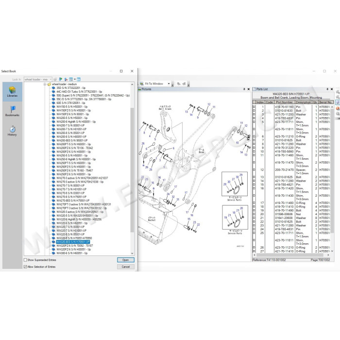Click parts list horizontal scroll right arrow

click(x=328, y=255)
